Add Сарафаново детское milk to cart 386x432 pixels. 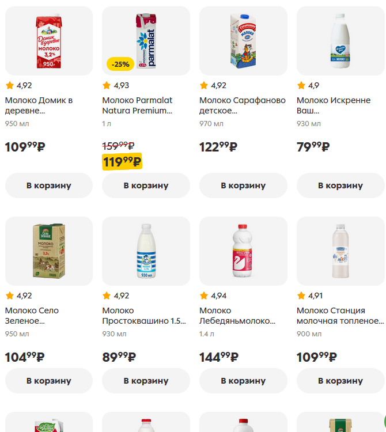point(243,185)
